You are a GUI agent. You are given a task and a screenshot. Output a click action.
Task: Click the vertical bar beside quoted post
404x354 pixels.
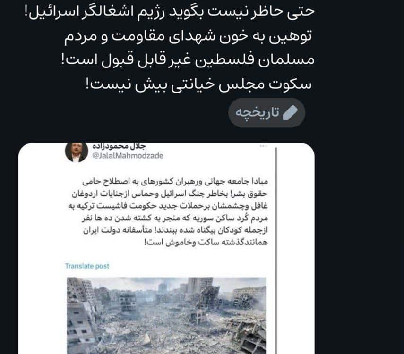(x=276, y=250)
